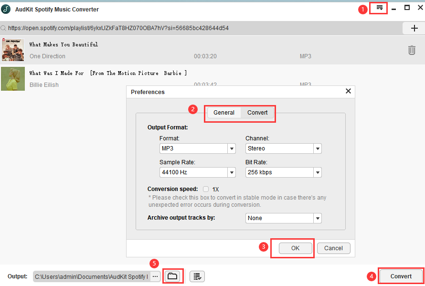The image size is (425, 286).
Task: Expand the Sample Rate dropdown
Action: point(232,173)
